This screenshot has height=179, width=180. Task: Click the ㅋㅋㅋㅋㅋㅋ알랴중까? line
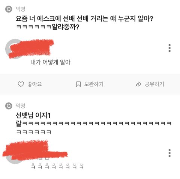point(48,27)
